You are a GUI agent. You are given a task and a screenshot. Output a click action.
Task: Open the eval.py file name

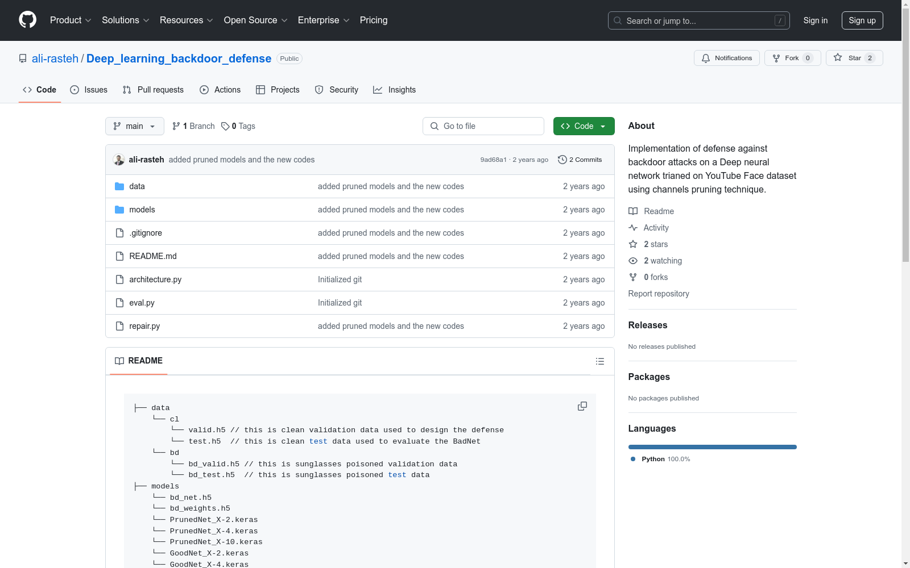pos(142,303)
